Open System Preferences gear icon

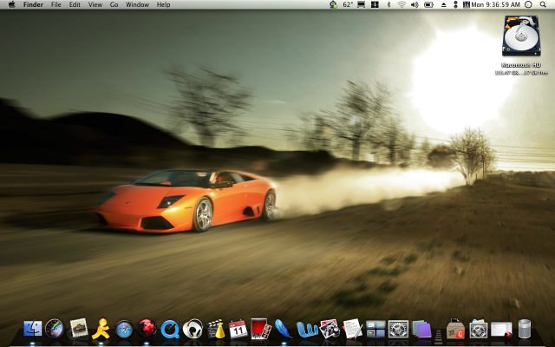[398, 329]
